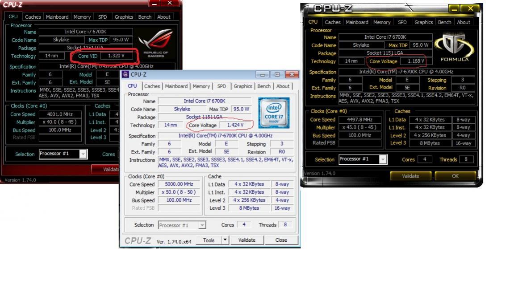Switch to Mainboard tab in yellow window
The width and height of the screenshot is (514, 288).
(357, 22)
